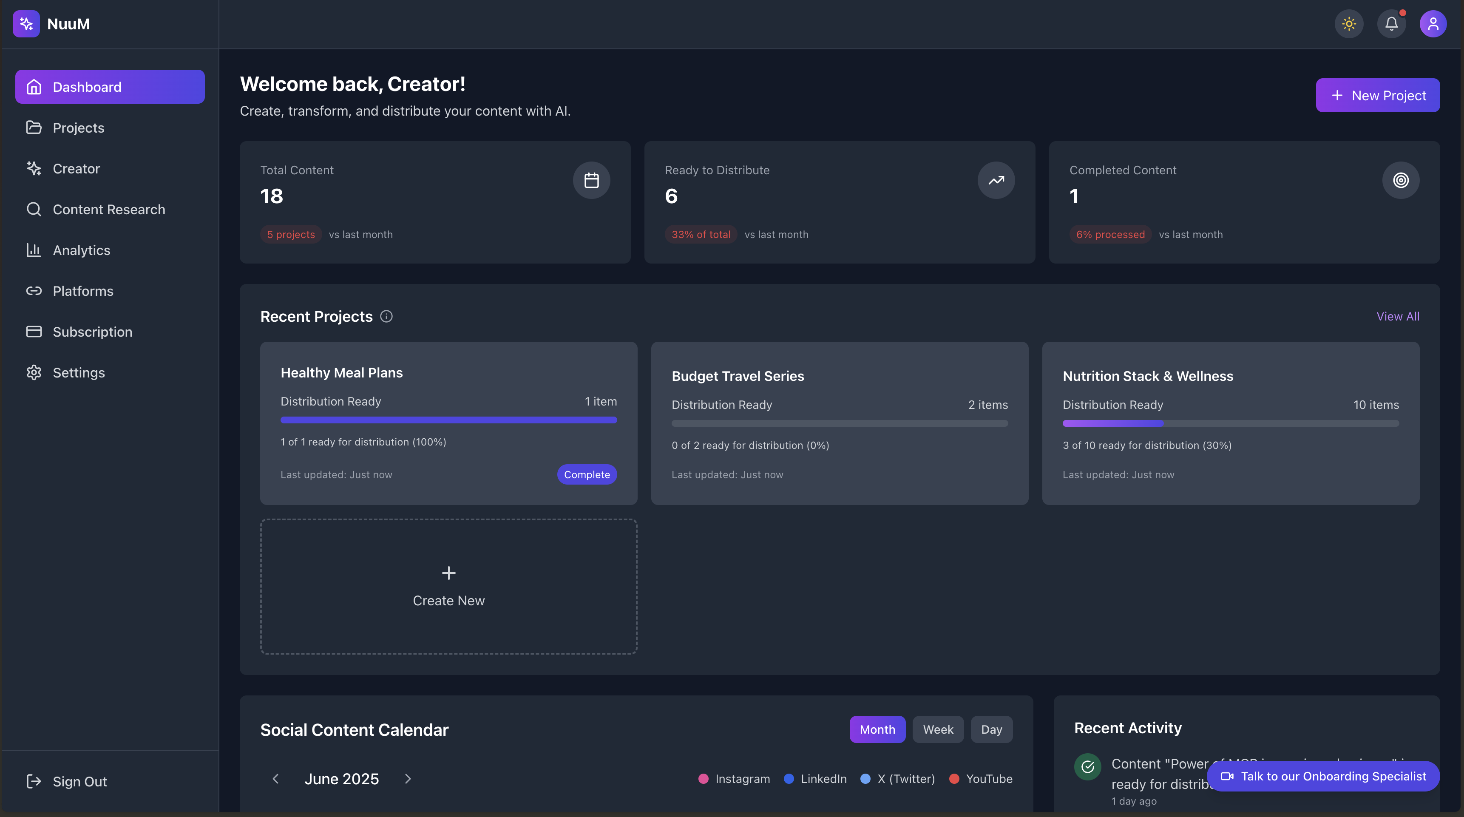
Task: Open user profile avatar
Action: (x=1433, y=24)
